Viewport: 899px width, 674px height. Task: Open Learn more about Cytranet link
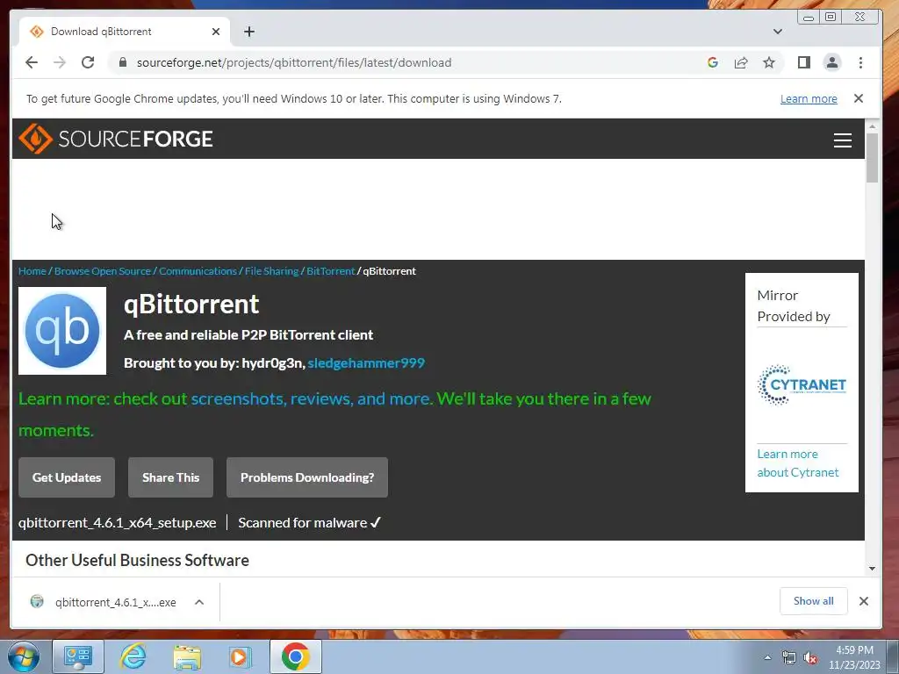pyautogui.click(x=797, y=463)
